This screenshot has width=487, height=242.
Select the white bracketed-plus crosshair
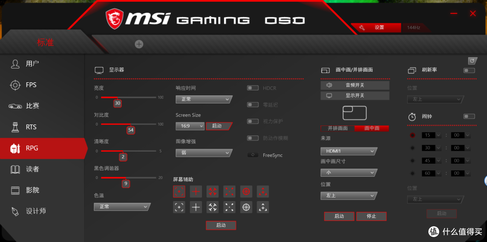point(179,207)
